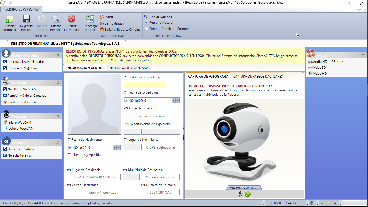This screenshot has height=207, width=368.
Task: Collapse the Ayuda side panel
Action: click(x=363, y=55)
